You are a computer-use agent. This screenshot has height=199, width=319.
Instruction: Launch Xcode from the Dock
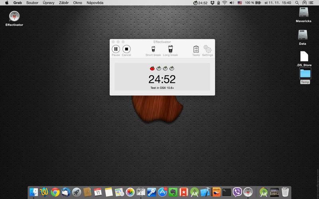point(205,192)
